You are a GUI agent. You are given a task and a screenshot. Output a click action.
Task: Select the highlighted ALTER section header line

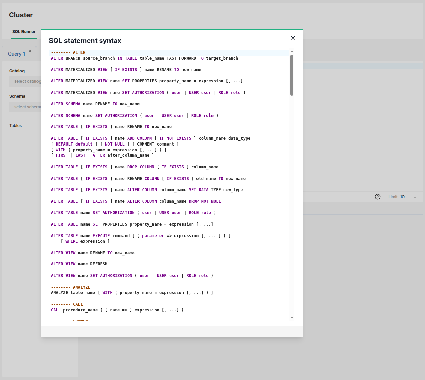(x=68, y=52)
